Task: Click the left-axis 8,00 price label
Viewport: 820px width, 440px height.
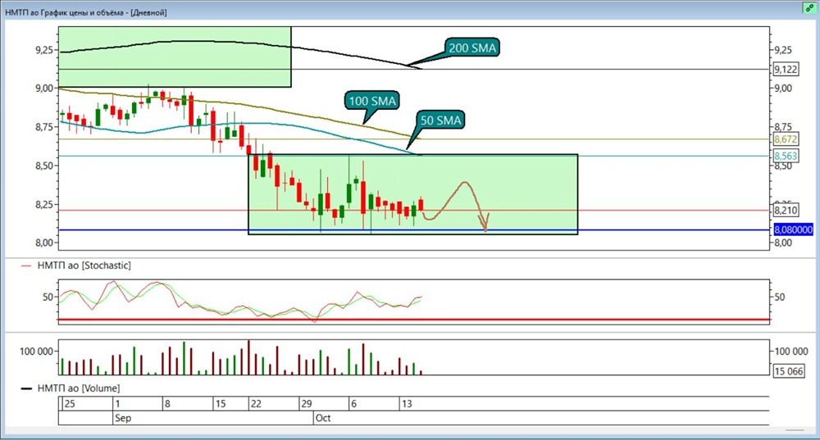Action: pos(44,243)
